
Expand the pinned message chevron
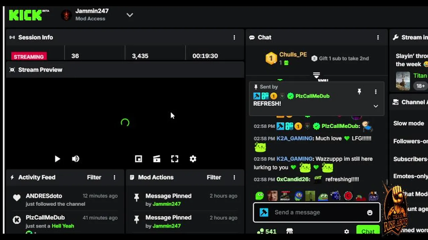(376, 106)
